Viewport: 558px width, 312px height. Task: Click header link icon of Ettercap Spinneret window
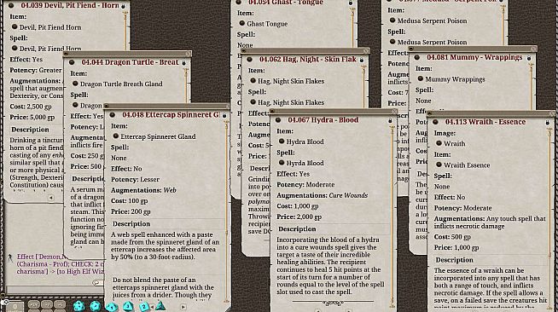[112, 115]
